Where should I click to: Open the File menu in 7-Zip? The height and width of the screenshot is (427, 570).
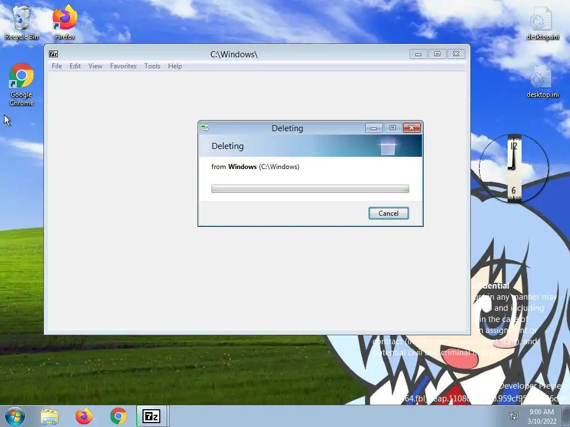pyautogui.click(x=57, y=66)
